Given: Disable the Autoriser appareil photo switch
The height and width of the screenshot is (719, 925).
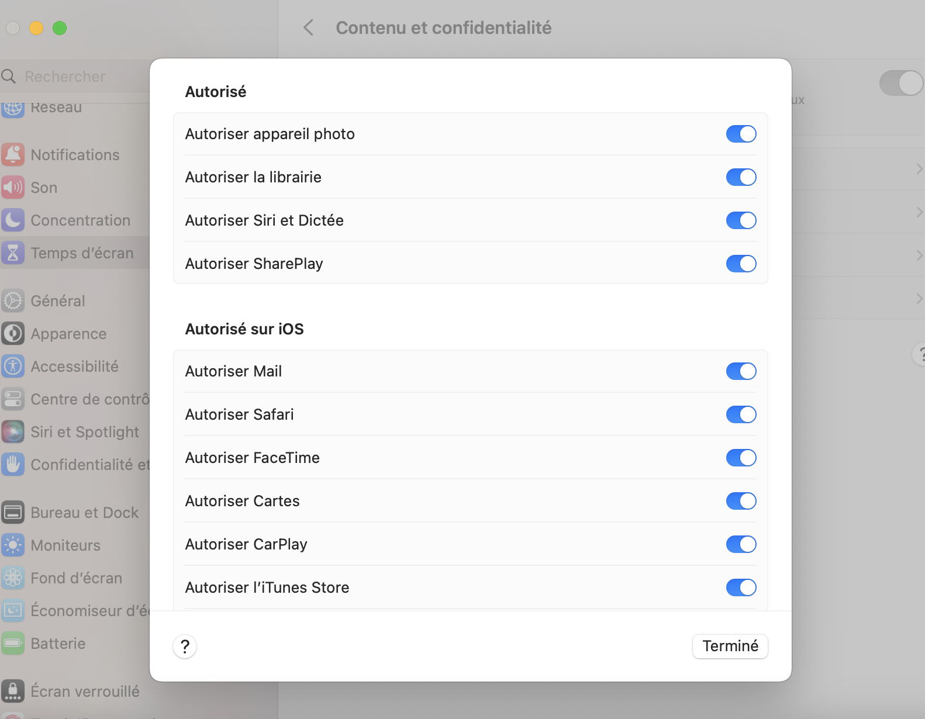Looking at the screenshot, I should pos(741,134).
